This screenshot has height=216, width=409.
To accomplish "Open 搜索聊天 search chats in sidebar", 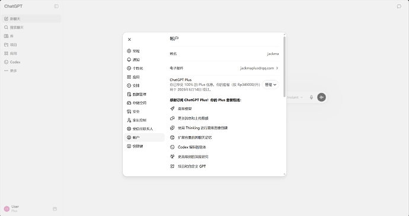I will (31, 27).
